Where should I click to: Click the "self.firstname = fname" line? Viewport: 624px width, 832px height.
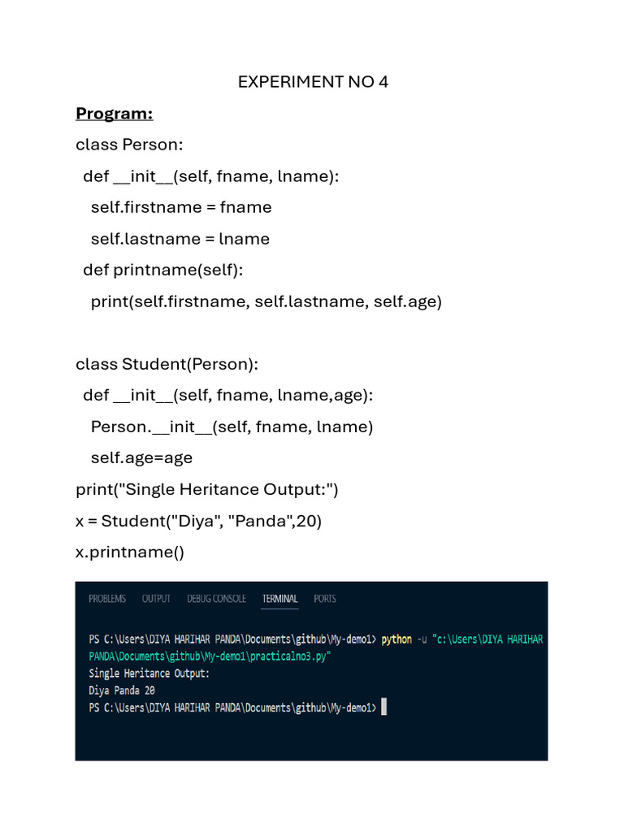pos(181,207)
